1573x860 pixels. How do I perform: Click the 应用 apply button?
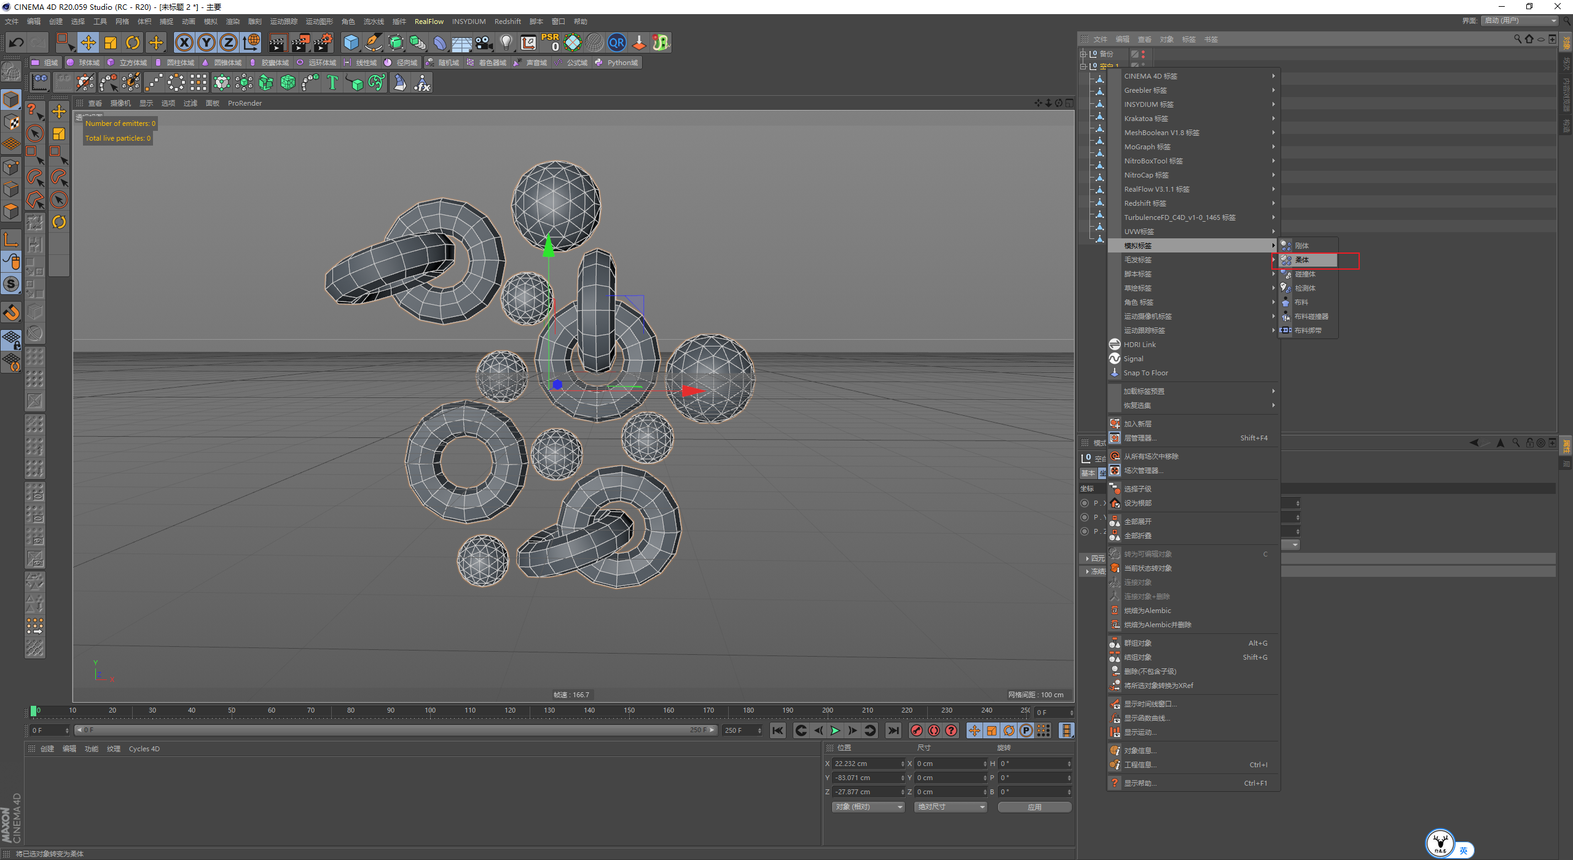point(1034,807)
